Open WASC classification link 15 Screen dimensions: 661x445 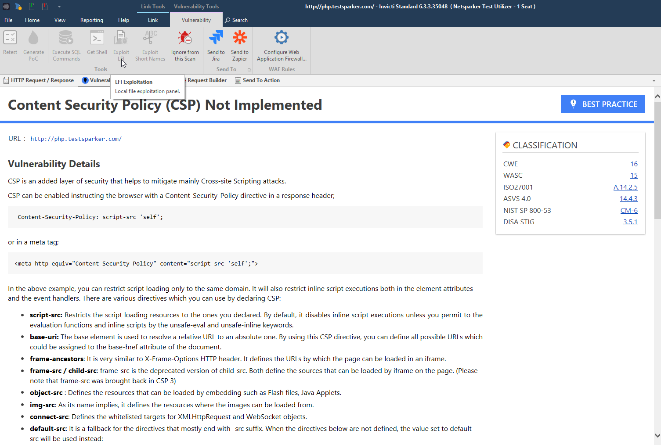point(634,176)
